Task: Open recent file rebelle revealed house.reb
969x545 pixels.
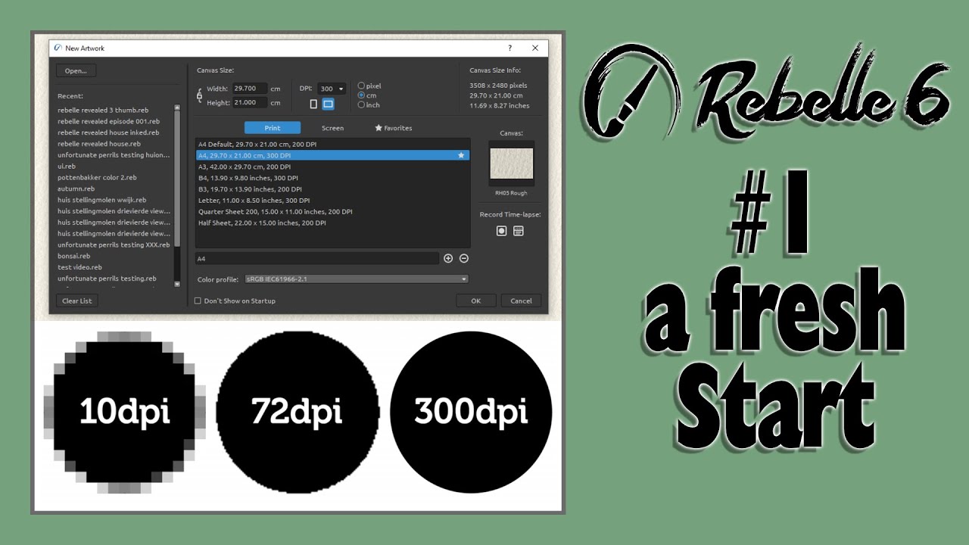Action: click(99, 144)
